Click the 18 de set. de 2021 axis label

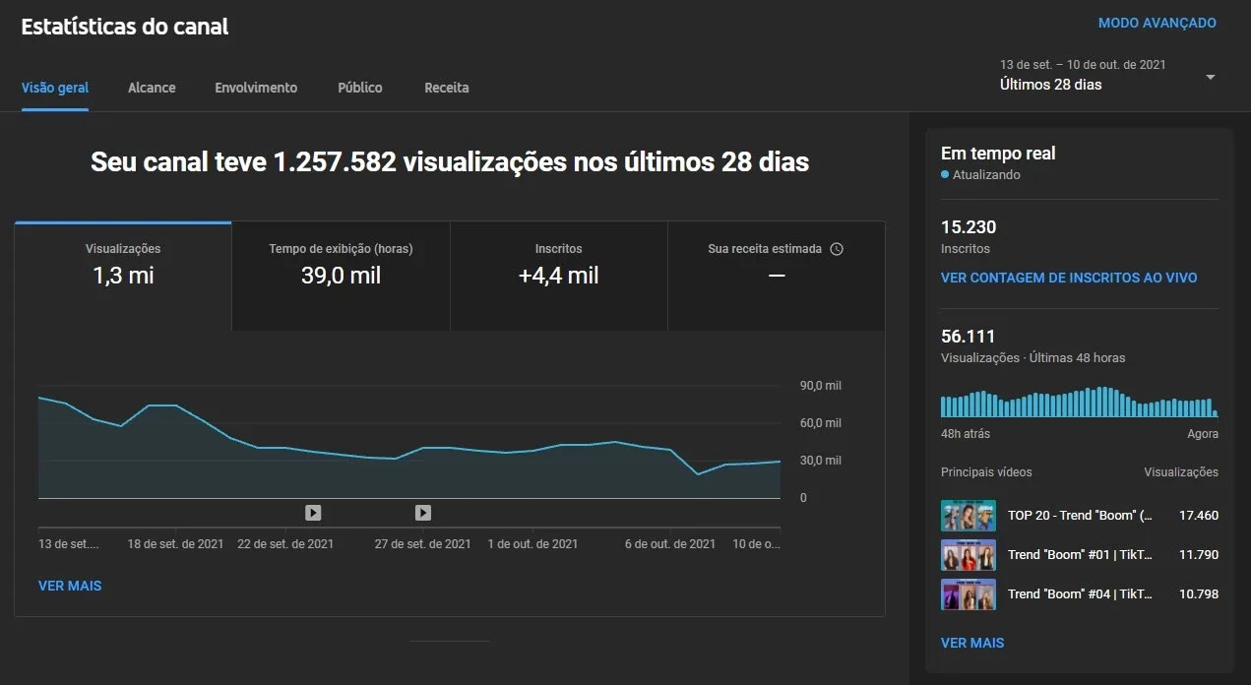coord(175,543)
